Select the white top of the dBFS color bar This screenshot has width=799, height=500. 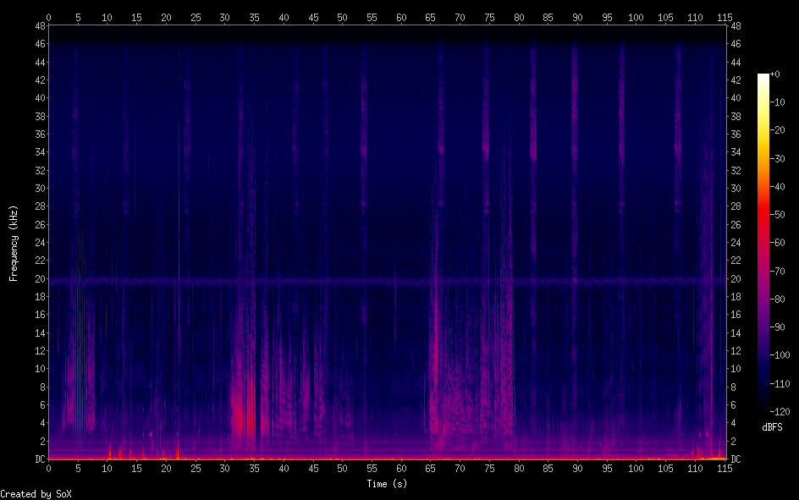point(763,77)
